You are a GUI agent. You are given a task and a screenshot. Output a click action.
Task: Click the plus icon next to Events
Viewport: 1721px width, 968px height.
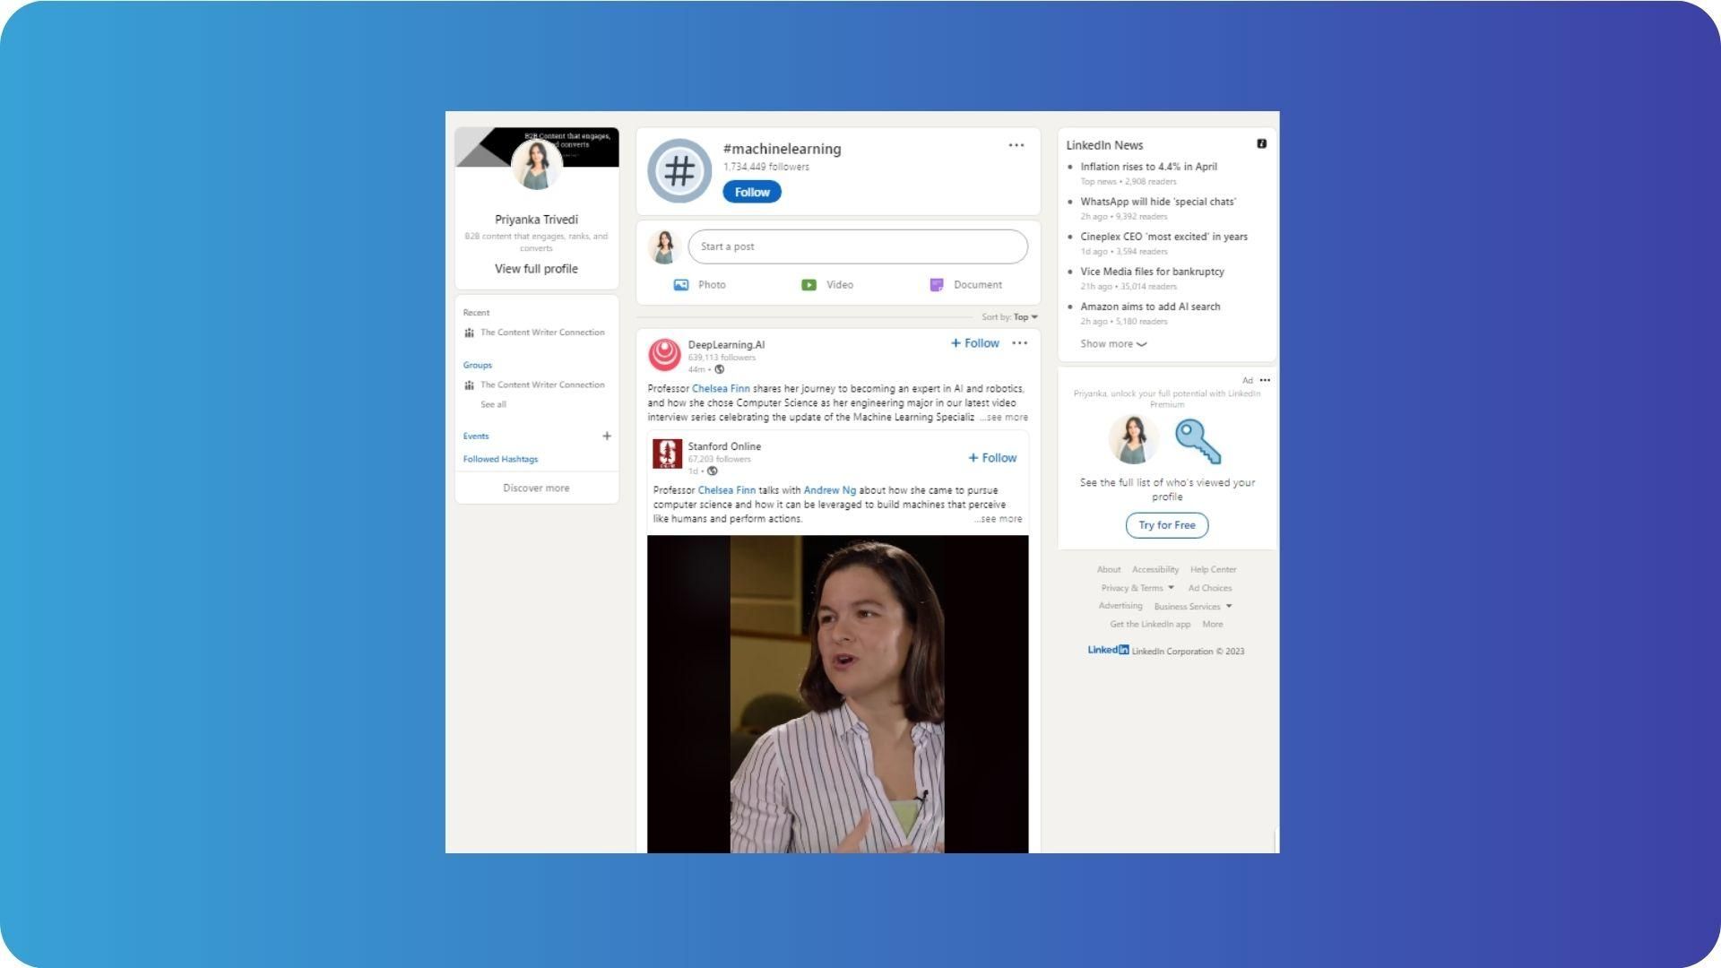click(x=607, y=436)
